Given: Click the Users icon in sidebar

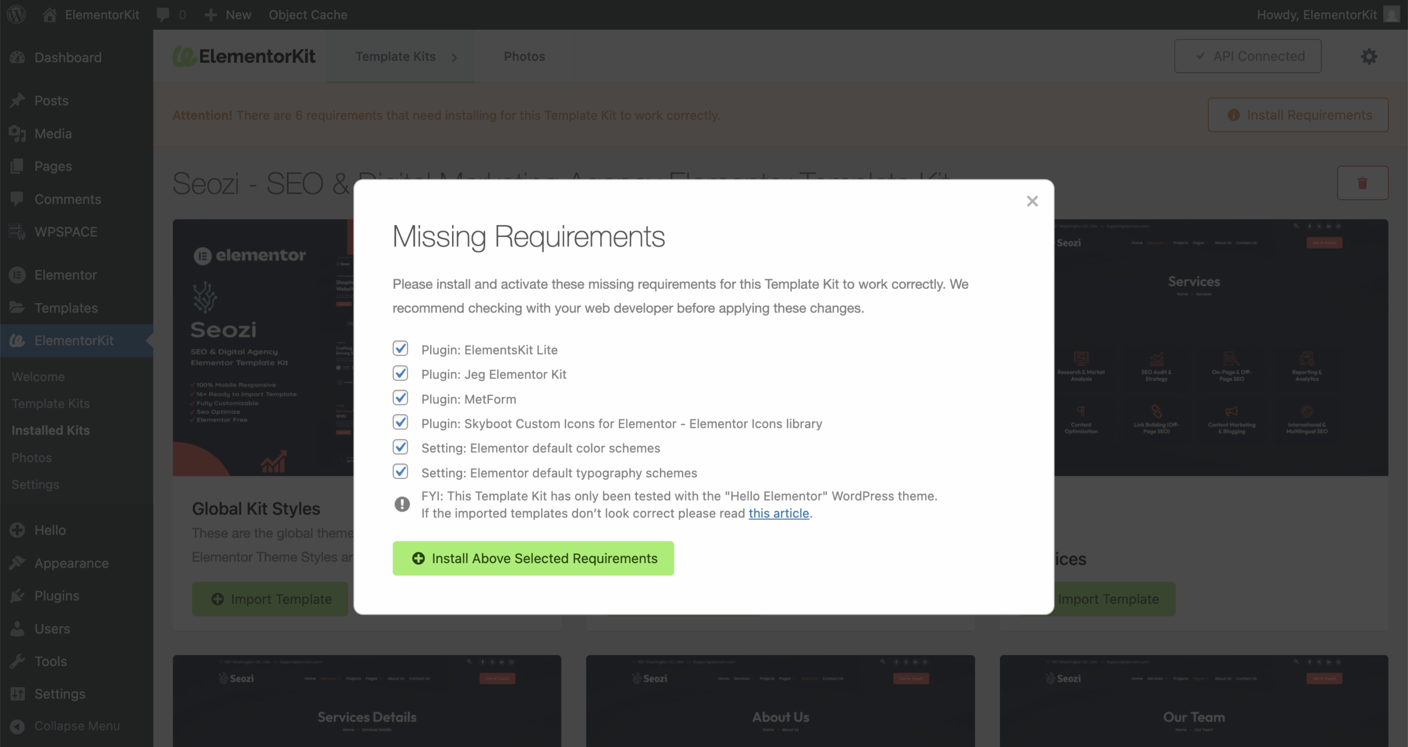Looking at the screenshot, I should [17, 629].
